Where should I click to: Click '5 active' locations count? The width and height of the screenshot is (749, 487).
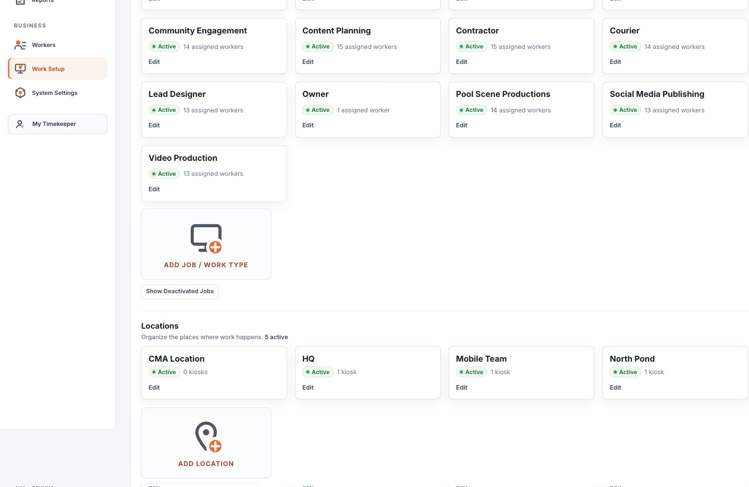coord(276,337)
